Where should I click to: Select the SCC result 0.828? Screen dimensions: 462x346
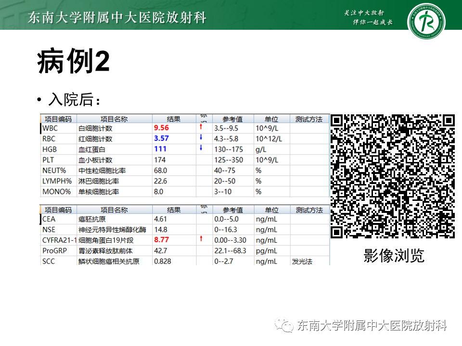(x=162, y=261)
